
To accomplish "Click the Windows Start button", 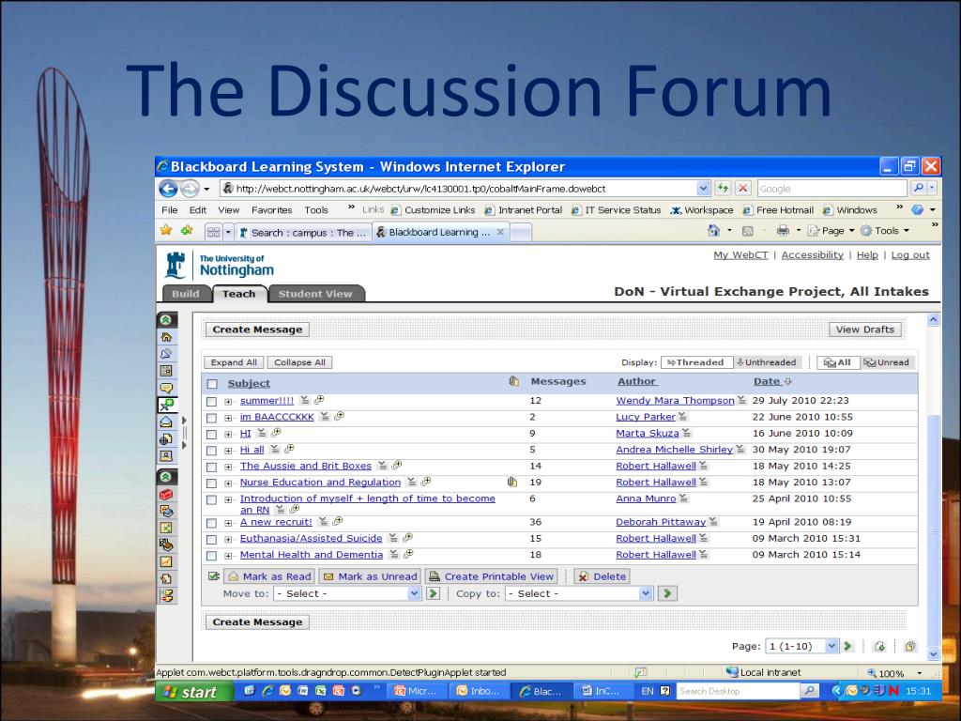I will click(195, 692).
